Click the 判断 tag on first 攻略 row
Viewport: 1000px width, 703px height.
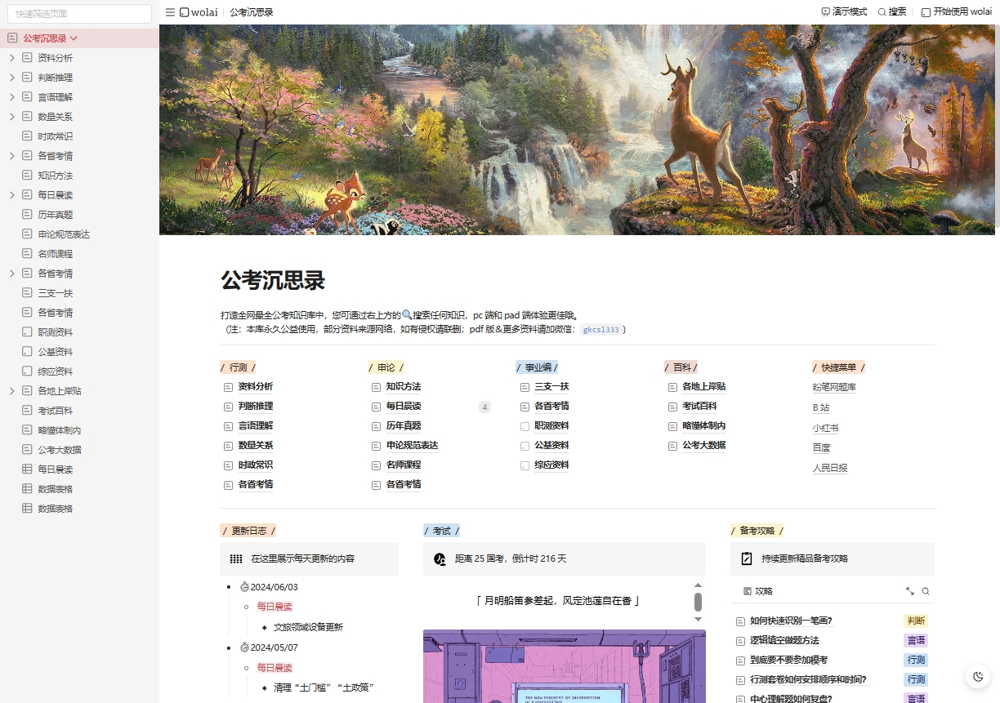(x=916, y=621)
